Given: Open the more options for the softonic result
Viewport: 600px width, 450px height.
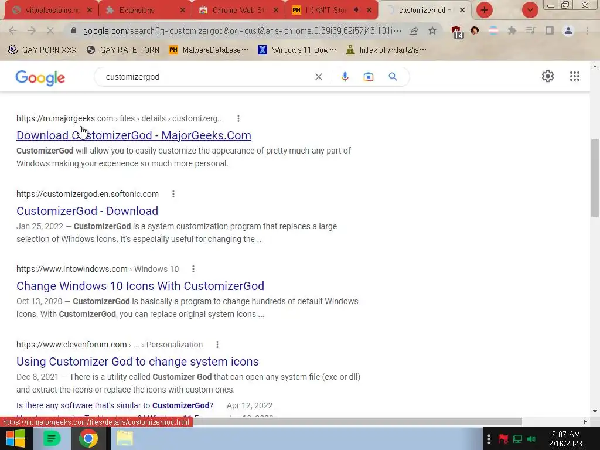Looking at the screenshot, I should (173, 194).
